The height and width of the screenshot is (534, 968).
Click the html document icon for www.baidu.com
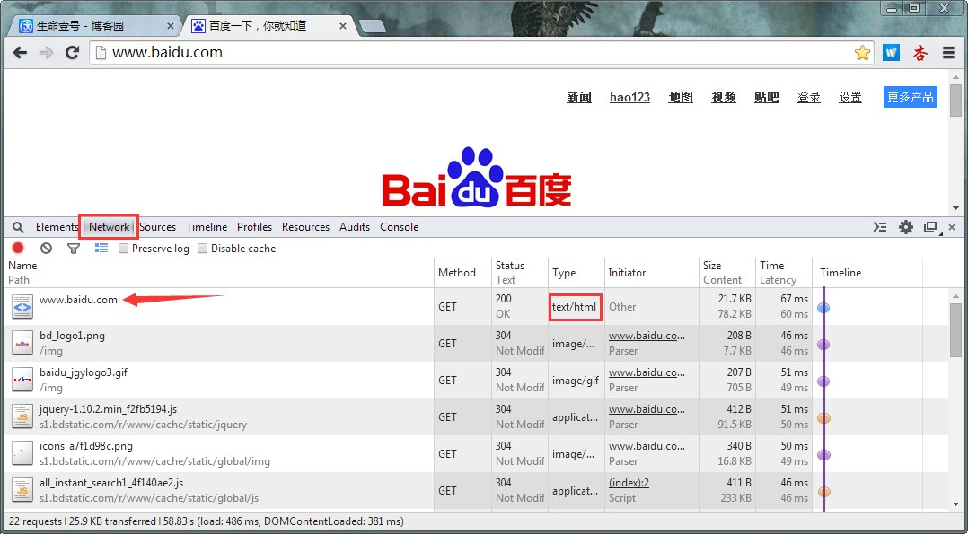[22, 307]
